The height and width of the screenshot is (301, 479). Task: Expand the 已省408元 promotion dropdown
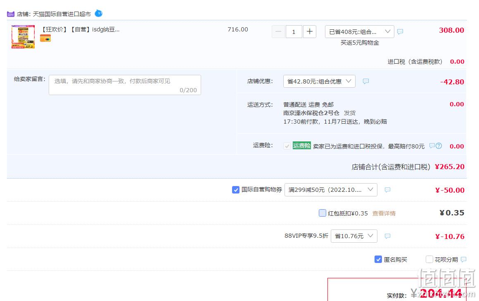[360, 31]
